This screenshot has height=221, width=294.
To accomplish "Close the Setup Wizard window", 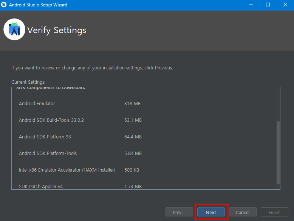I will [x=285, y=5].
